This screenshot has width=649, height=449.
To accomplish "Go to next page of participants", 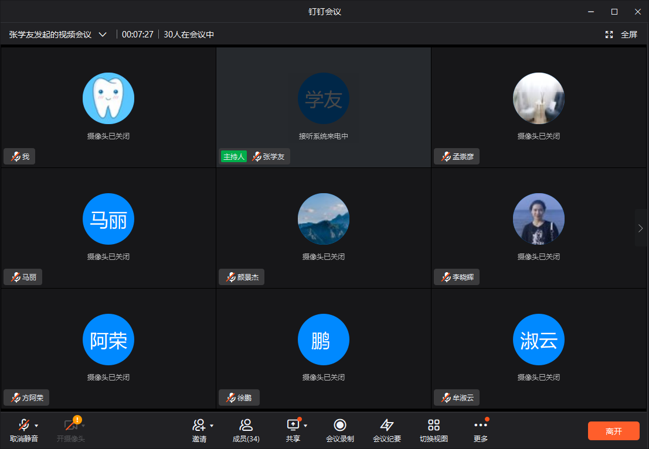I will click(x=640, y=228).
